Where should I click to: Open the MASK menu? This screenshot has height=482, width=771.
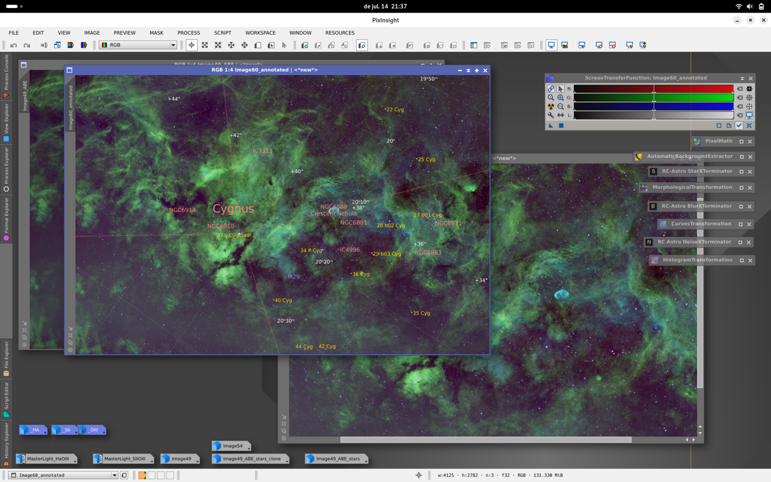(157, 33)
